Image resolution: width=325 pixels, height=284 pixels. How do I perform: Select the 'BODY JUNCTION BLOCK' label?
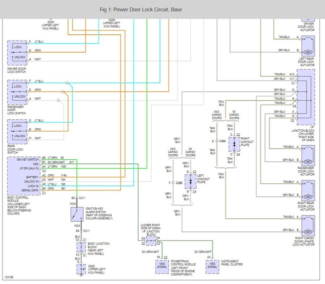(98, 249)
